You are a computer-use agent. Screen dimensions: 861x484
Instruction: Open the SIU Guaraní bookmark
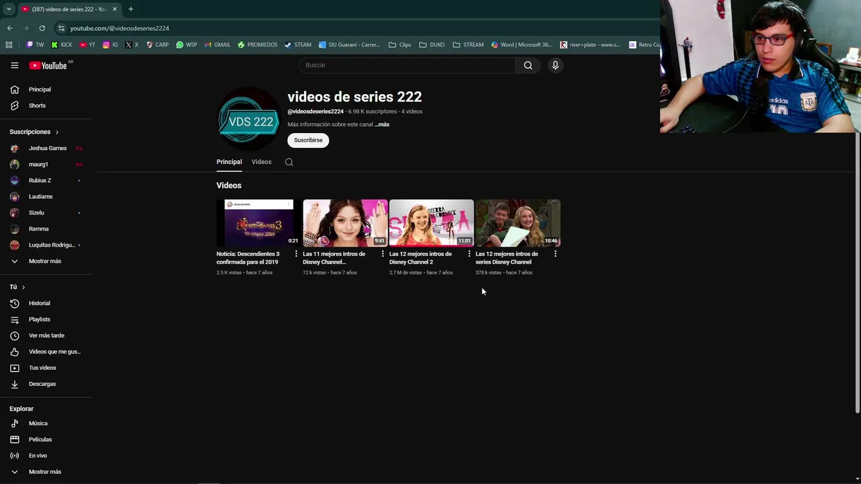coord(350,45)
